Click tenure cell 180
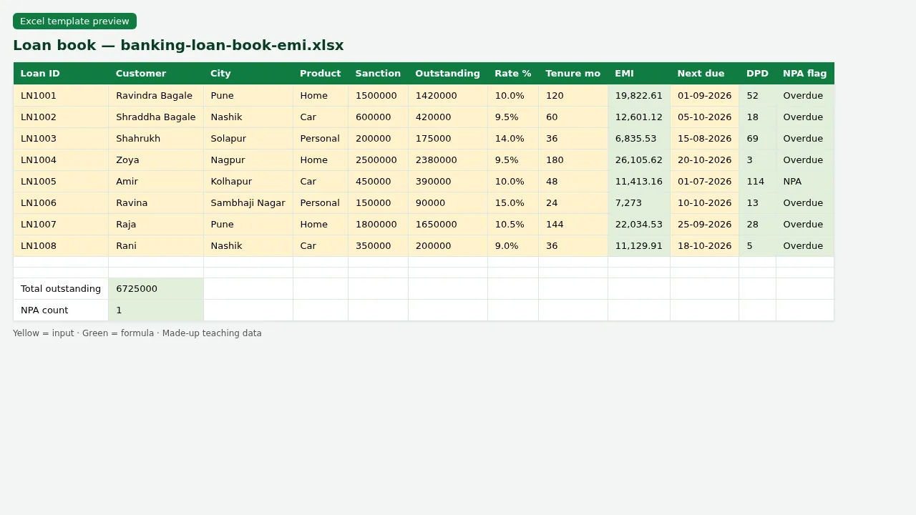The image size is (916, 515). point(573,160)
